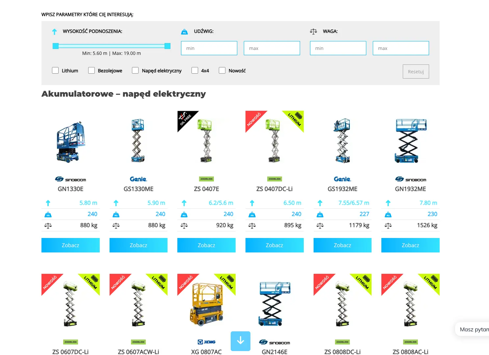Click the Sinoboom logo above GN1330E
Viewport: 489px width, 355px height.
coord(70,179)
